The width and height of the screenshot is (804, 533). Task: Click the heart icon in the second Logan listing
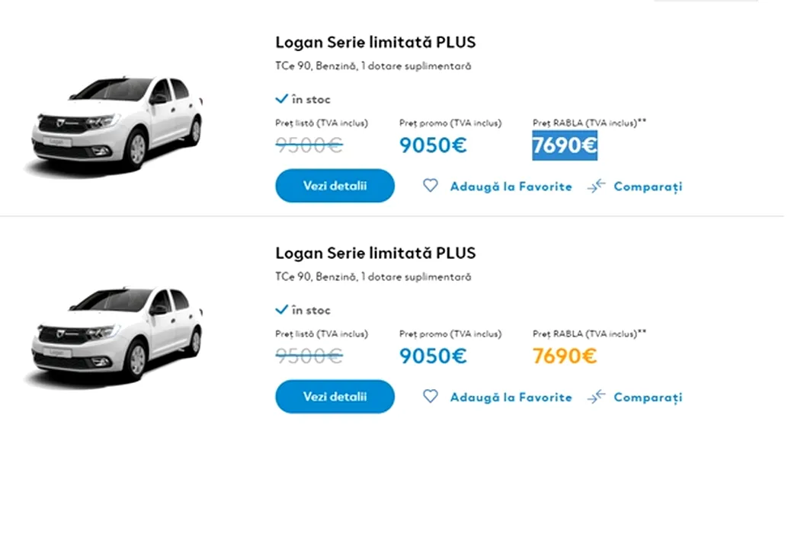431,397
